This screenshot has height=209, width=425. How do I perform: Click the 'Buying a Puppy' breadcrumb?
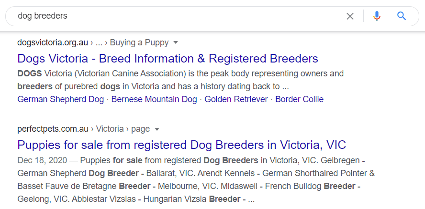(139, 42)
